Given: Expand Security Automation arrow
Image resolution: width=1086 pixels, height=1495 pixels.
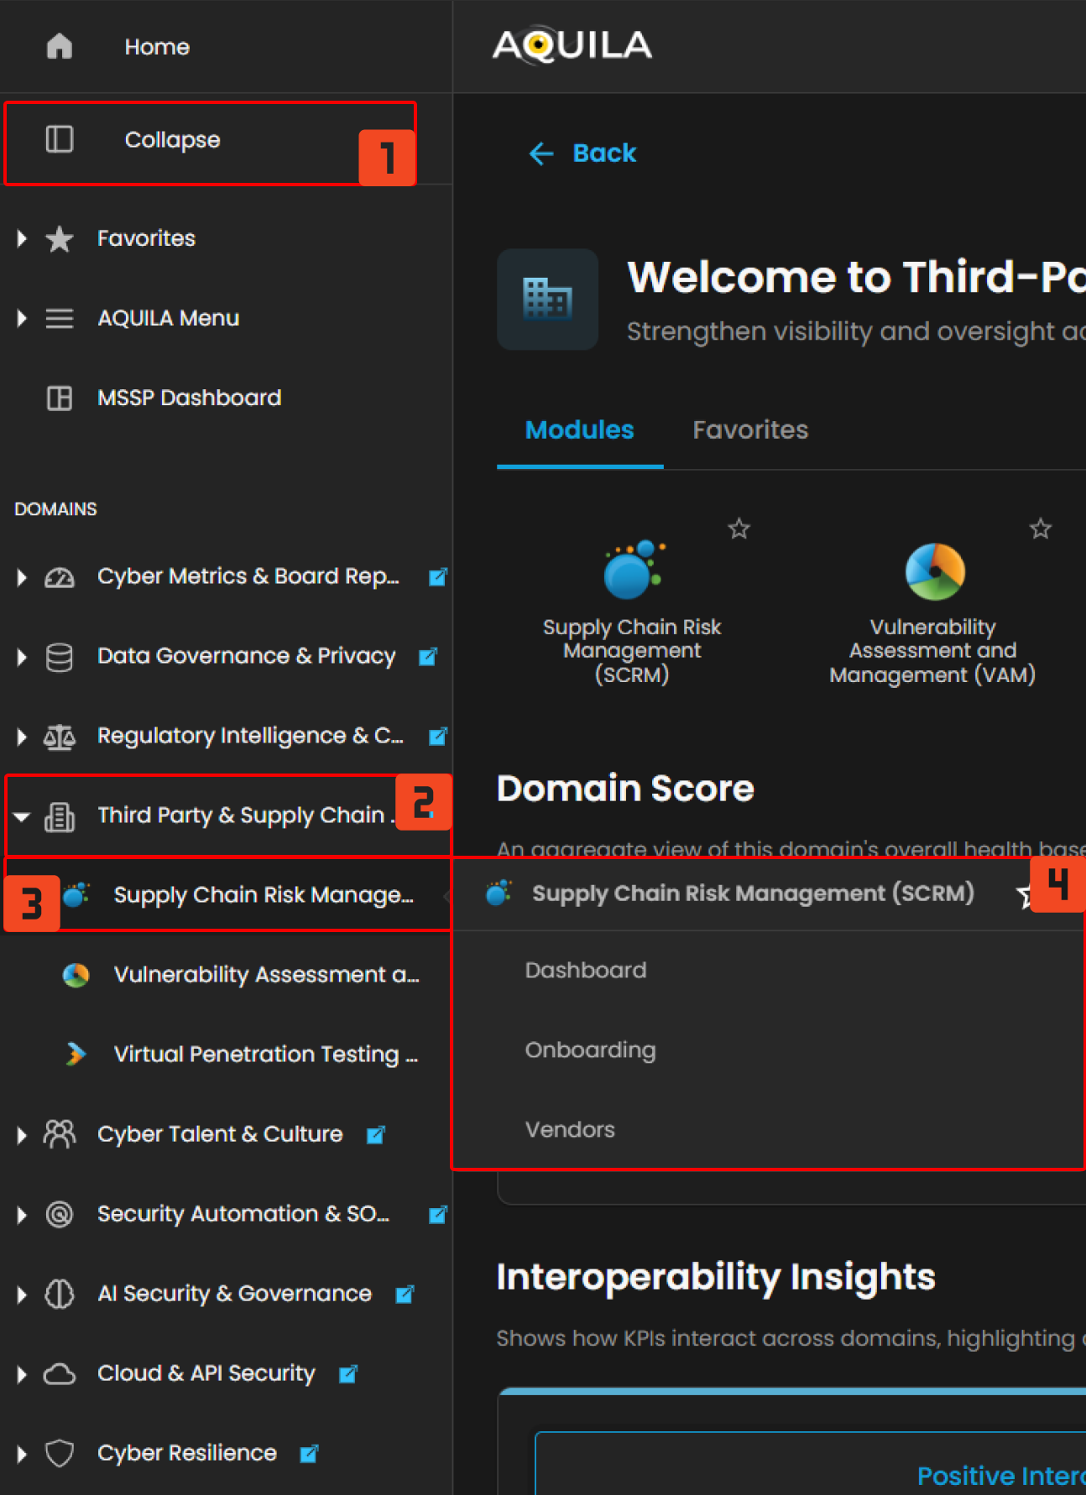Looking at the screenshot, I should 22,1214.
